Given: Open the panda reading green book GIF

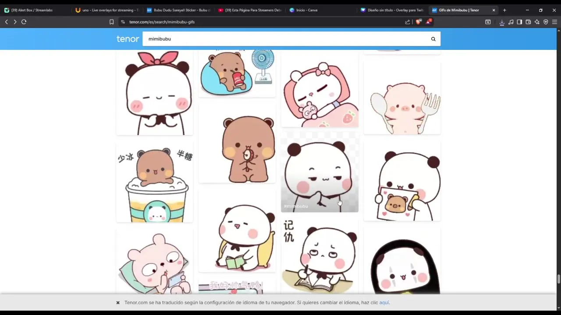Looking at the screenshot, I should tap(237, 231).
